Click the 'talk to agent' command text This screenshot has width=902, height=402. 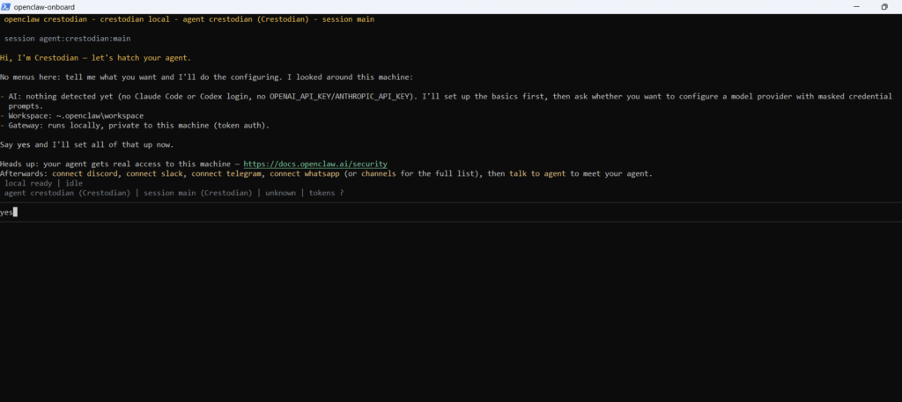(x=536, y=173)
